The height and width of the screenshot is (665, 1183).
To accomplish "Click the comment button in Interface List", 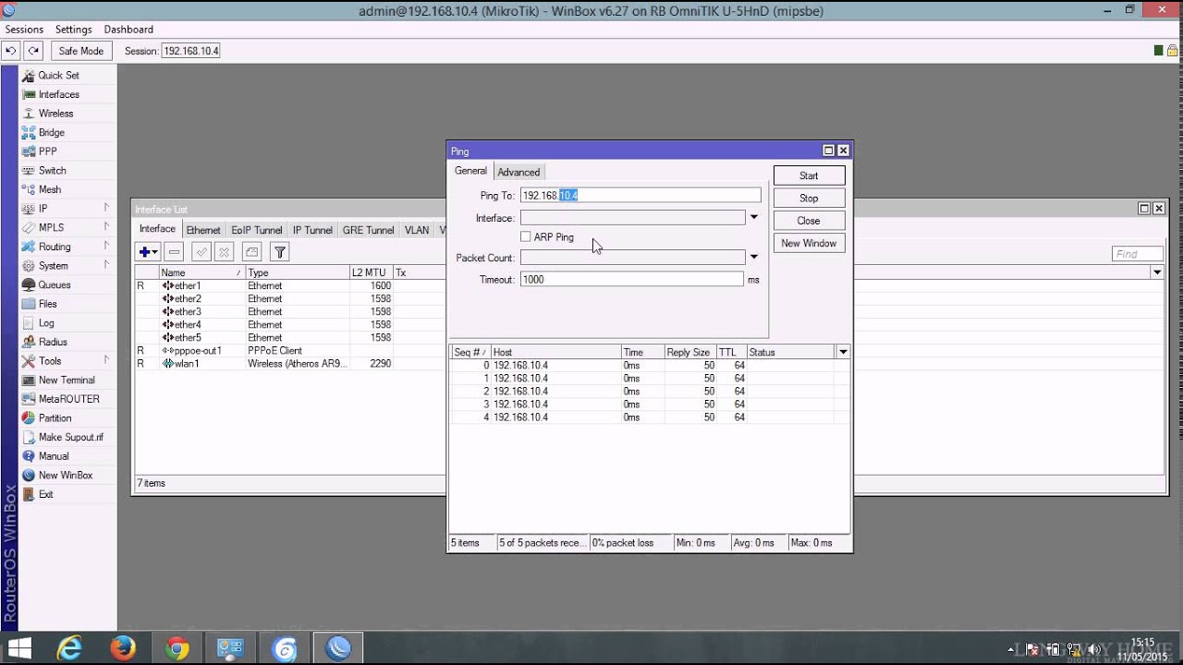I will point(251,252).
